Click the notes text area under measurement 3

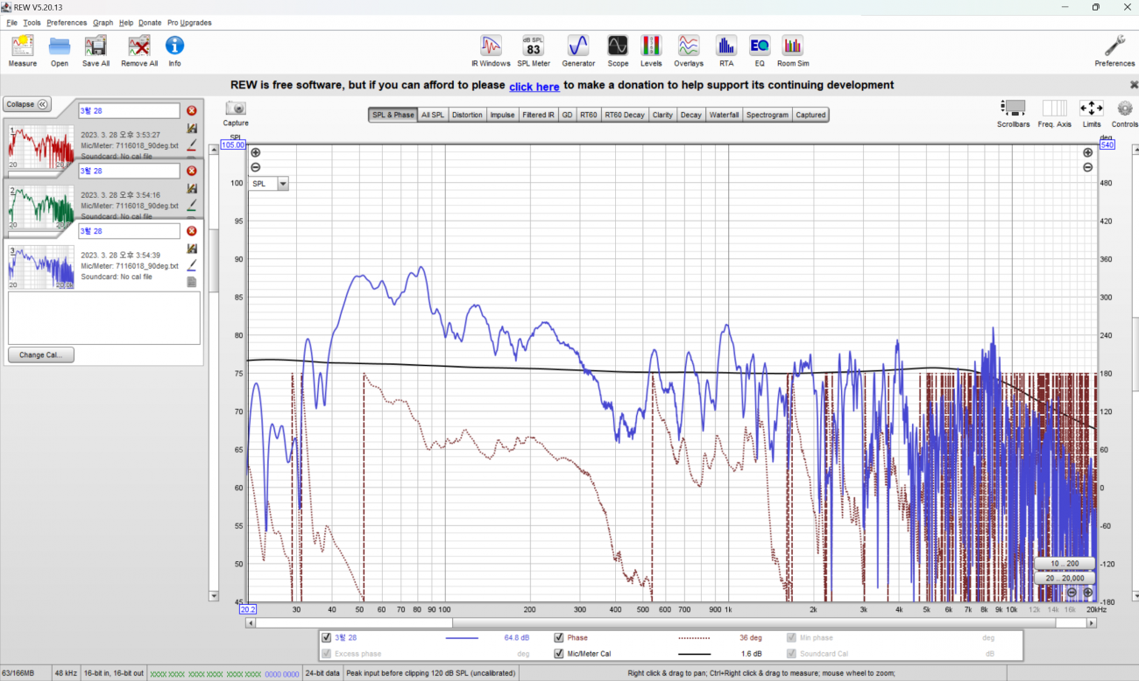pos(103,318)
